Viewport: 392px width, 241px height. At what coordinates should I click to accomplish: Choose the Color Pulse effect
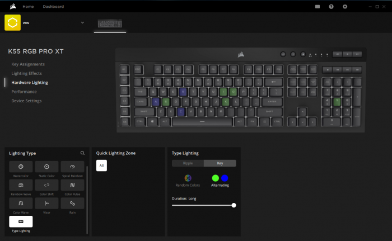tap(72, 185)
